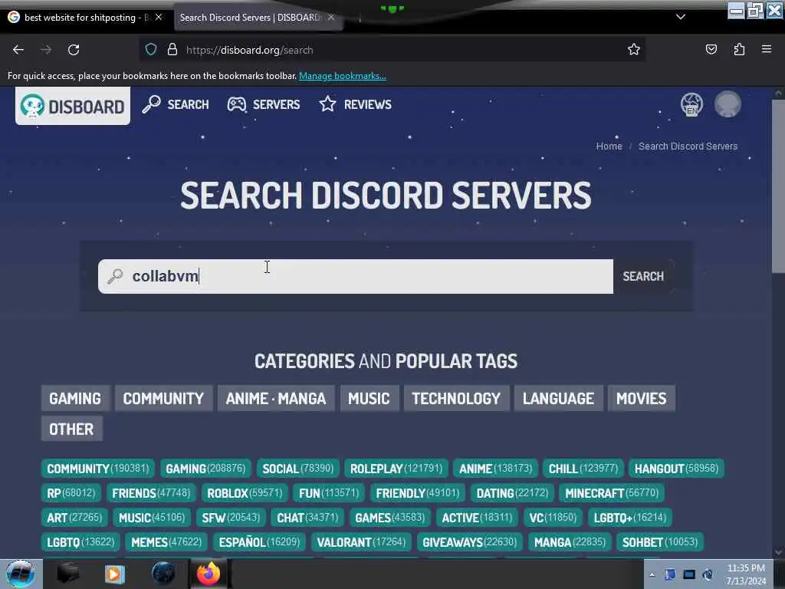
Task: Close the DISBOARD tab
Action: pyautogui.click(x=331, y=17)
